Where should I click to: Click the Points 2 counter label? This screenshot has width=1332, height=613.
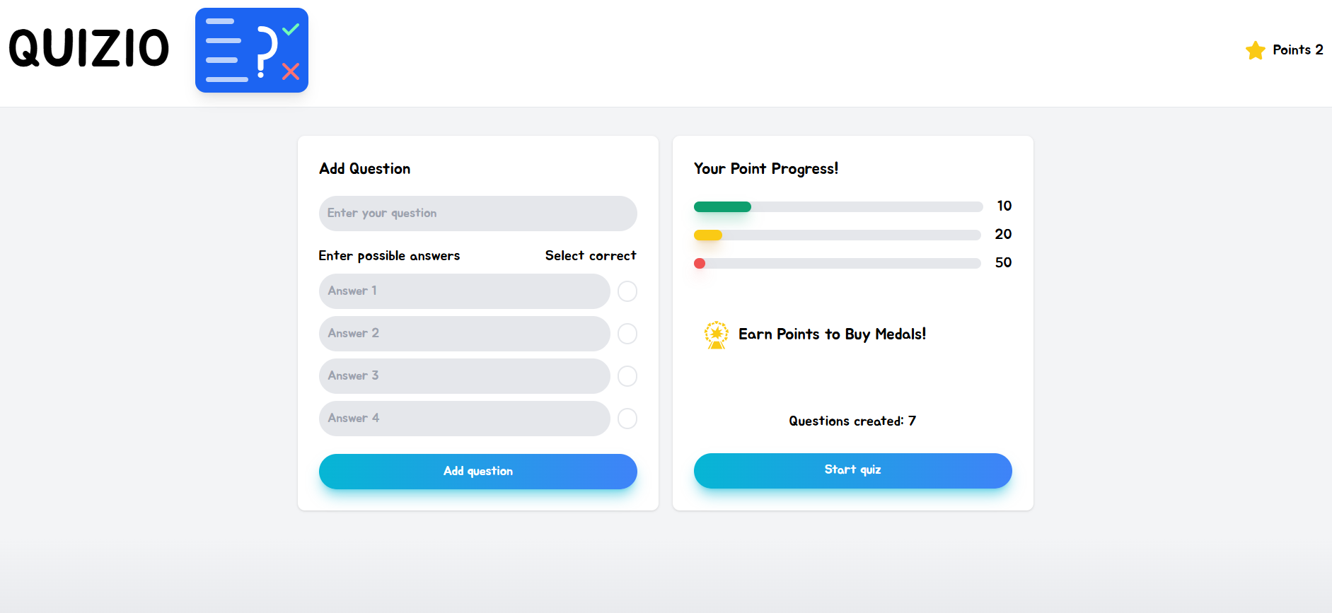point(1298,50)
